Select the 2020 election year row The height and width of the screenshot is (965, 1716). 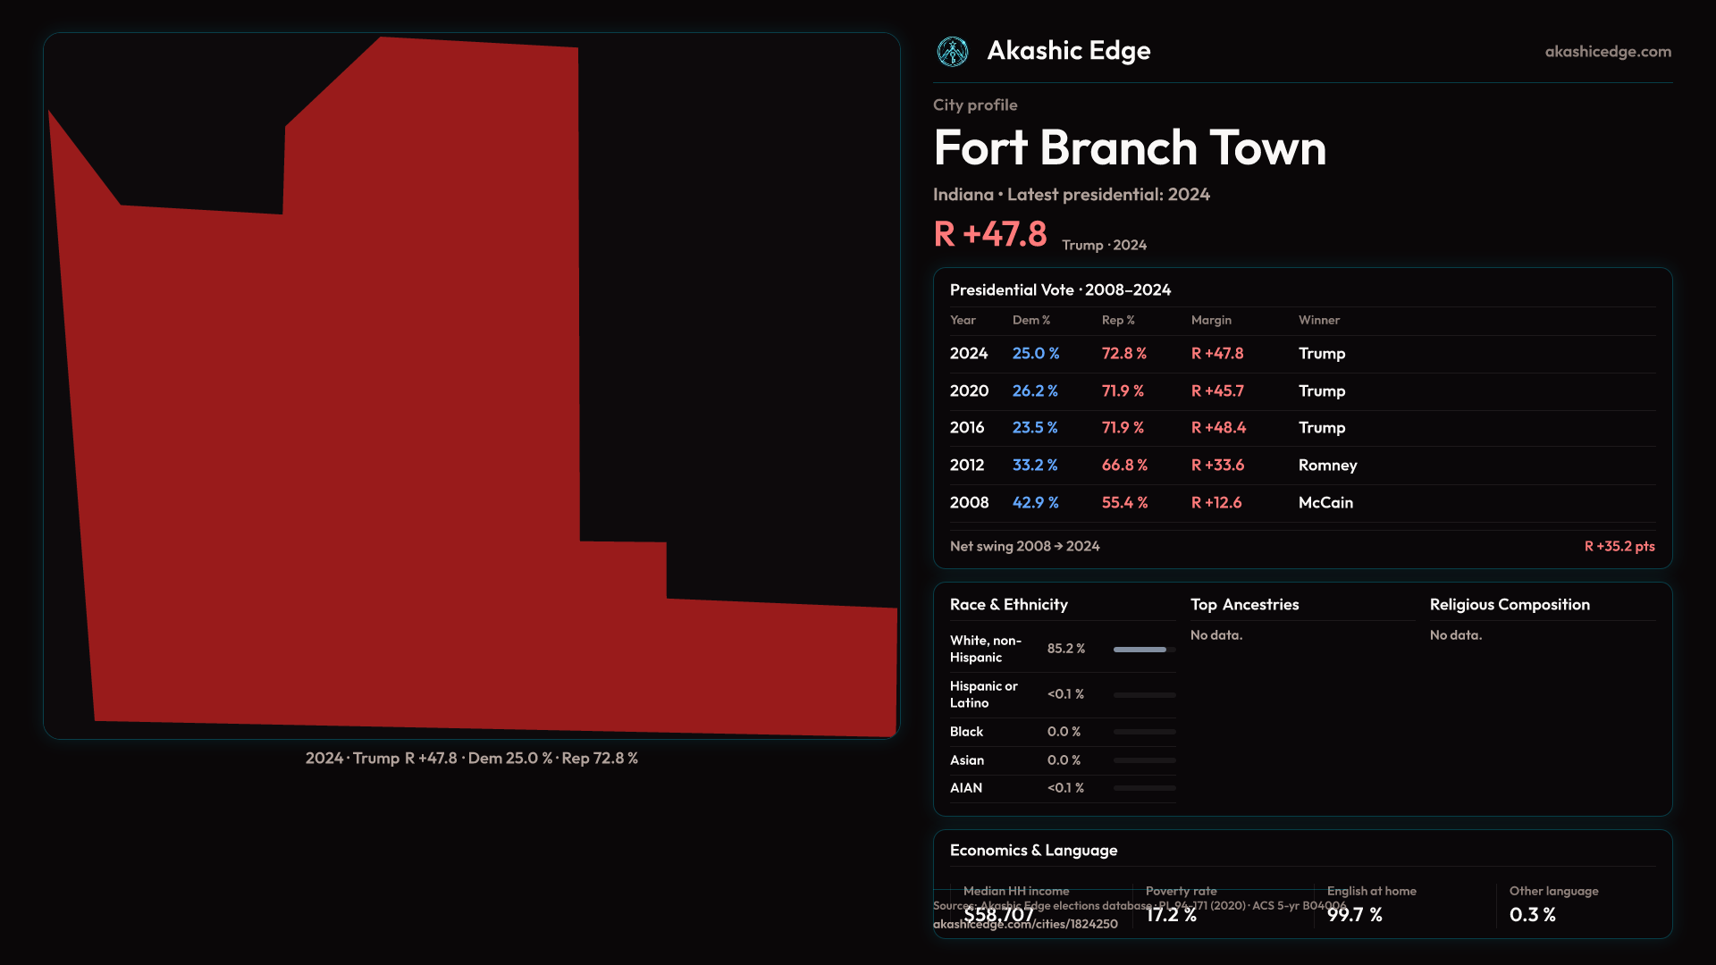click(969, 391)
